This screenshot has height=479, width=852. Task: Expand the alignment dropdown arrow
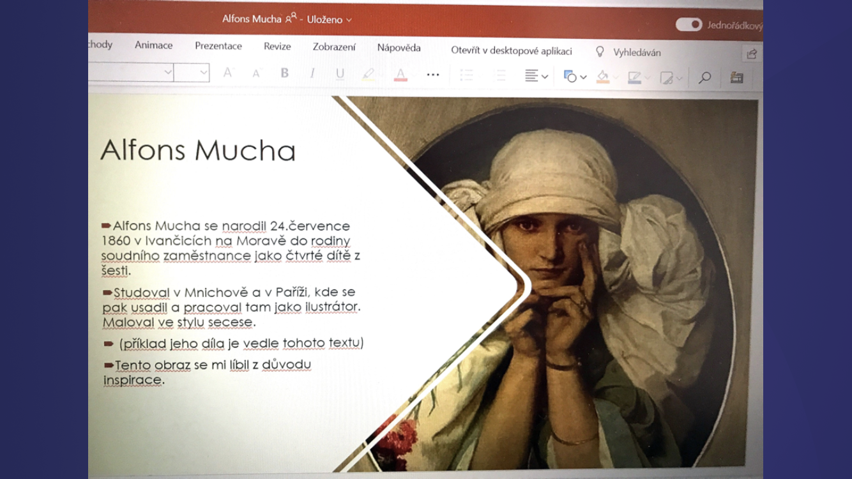click(545, 77)
